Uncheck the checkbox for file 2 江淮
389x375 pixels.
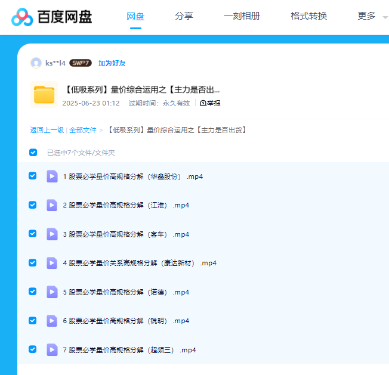click(x=33, y=205)
